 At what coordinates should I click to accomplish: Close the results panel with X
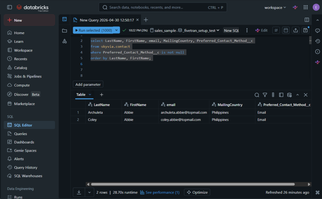pyautogui.click(x=306, y=95)
